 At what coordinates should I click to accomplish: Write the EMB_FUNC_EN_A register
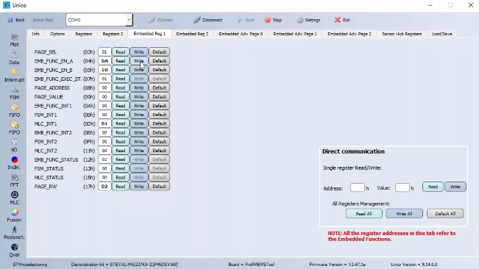coord(138,61)
